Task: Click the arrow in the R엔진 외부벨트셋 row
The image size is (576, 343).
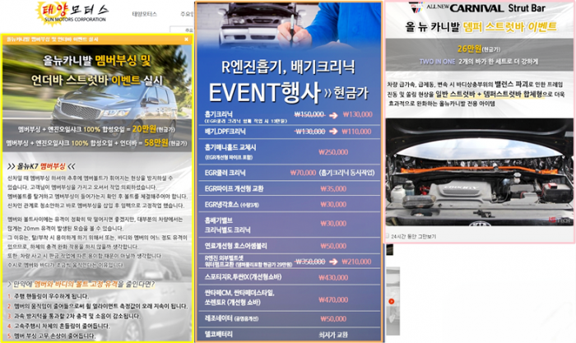Action: coord(333,262)
